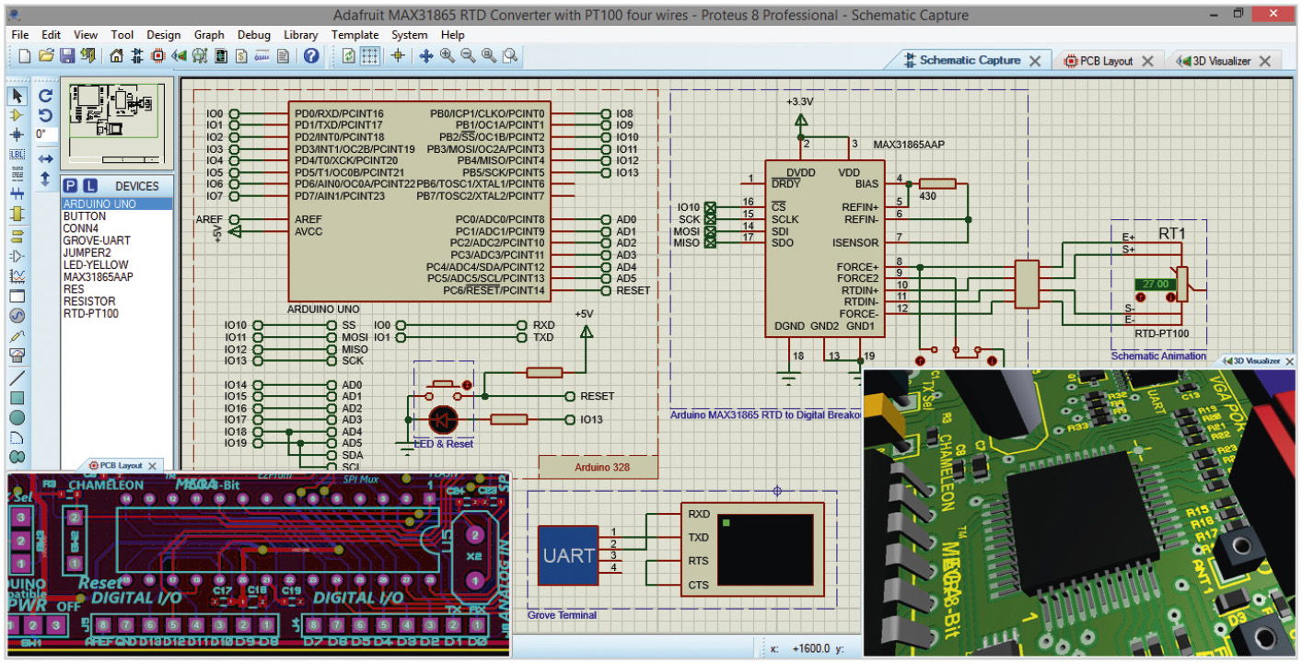Switch to Component Mode tool
This screenshot has width=1302, height=664.
point(17,115)
